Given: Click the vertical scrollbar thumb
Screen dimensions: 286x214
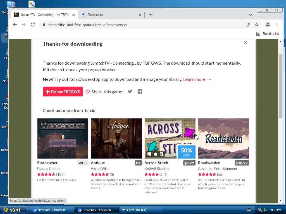Looking at the screenshot, I should click(280, 86).
